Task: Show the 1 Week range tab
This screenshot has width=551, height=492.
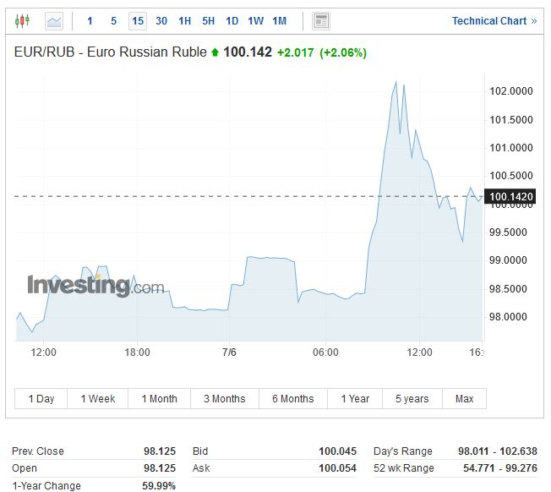Action: click(x=98, y=398)
